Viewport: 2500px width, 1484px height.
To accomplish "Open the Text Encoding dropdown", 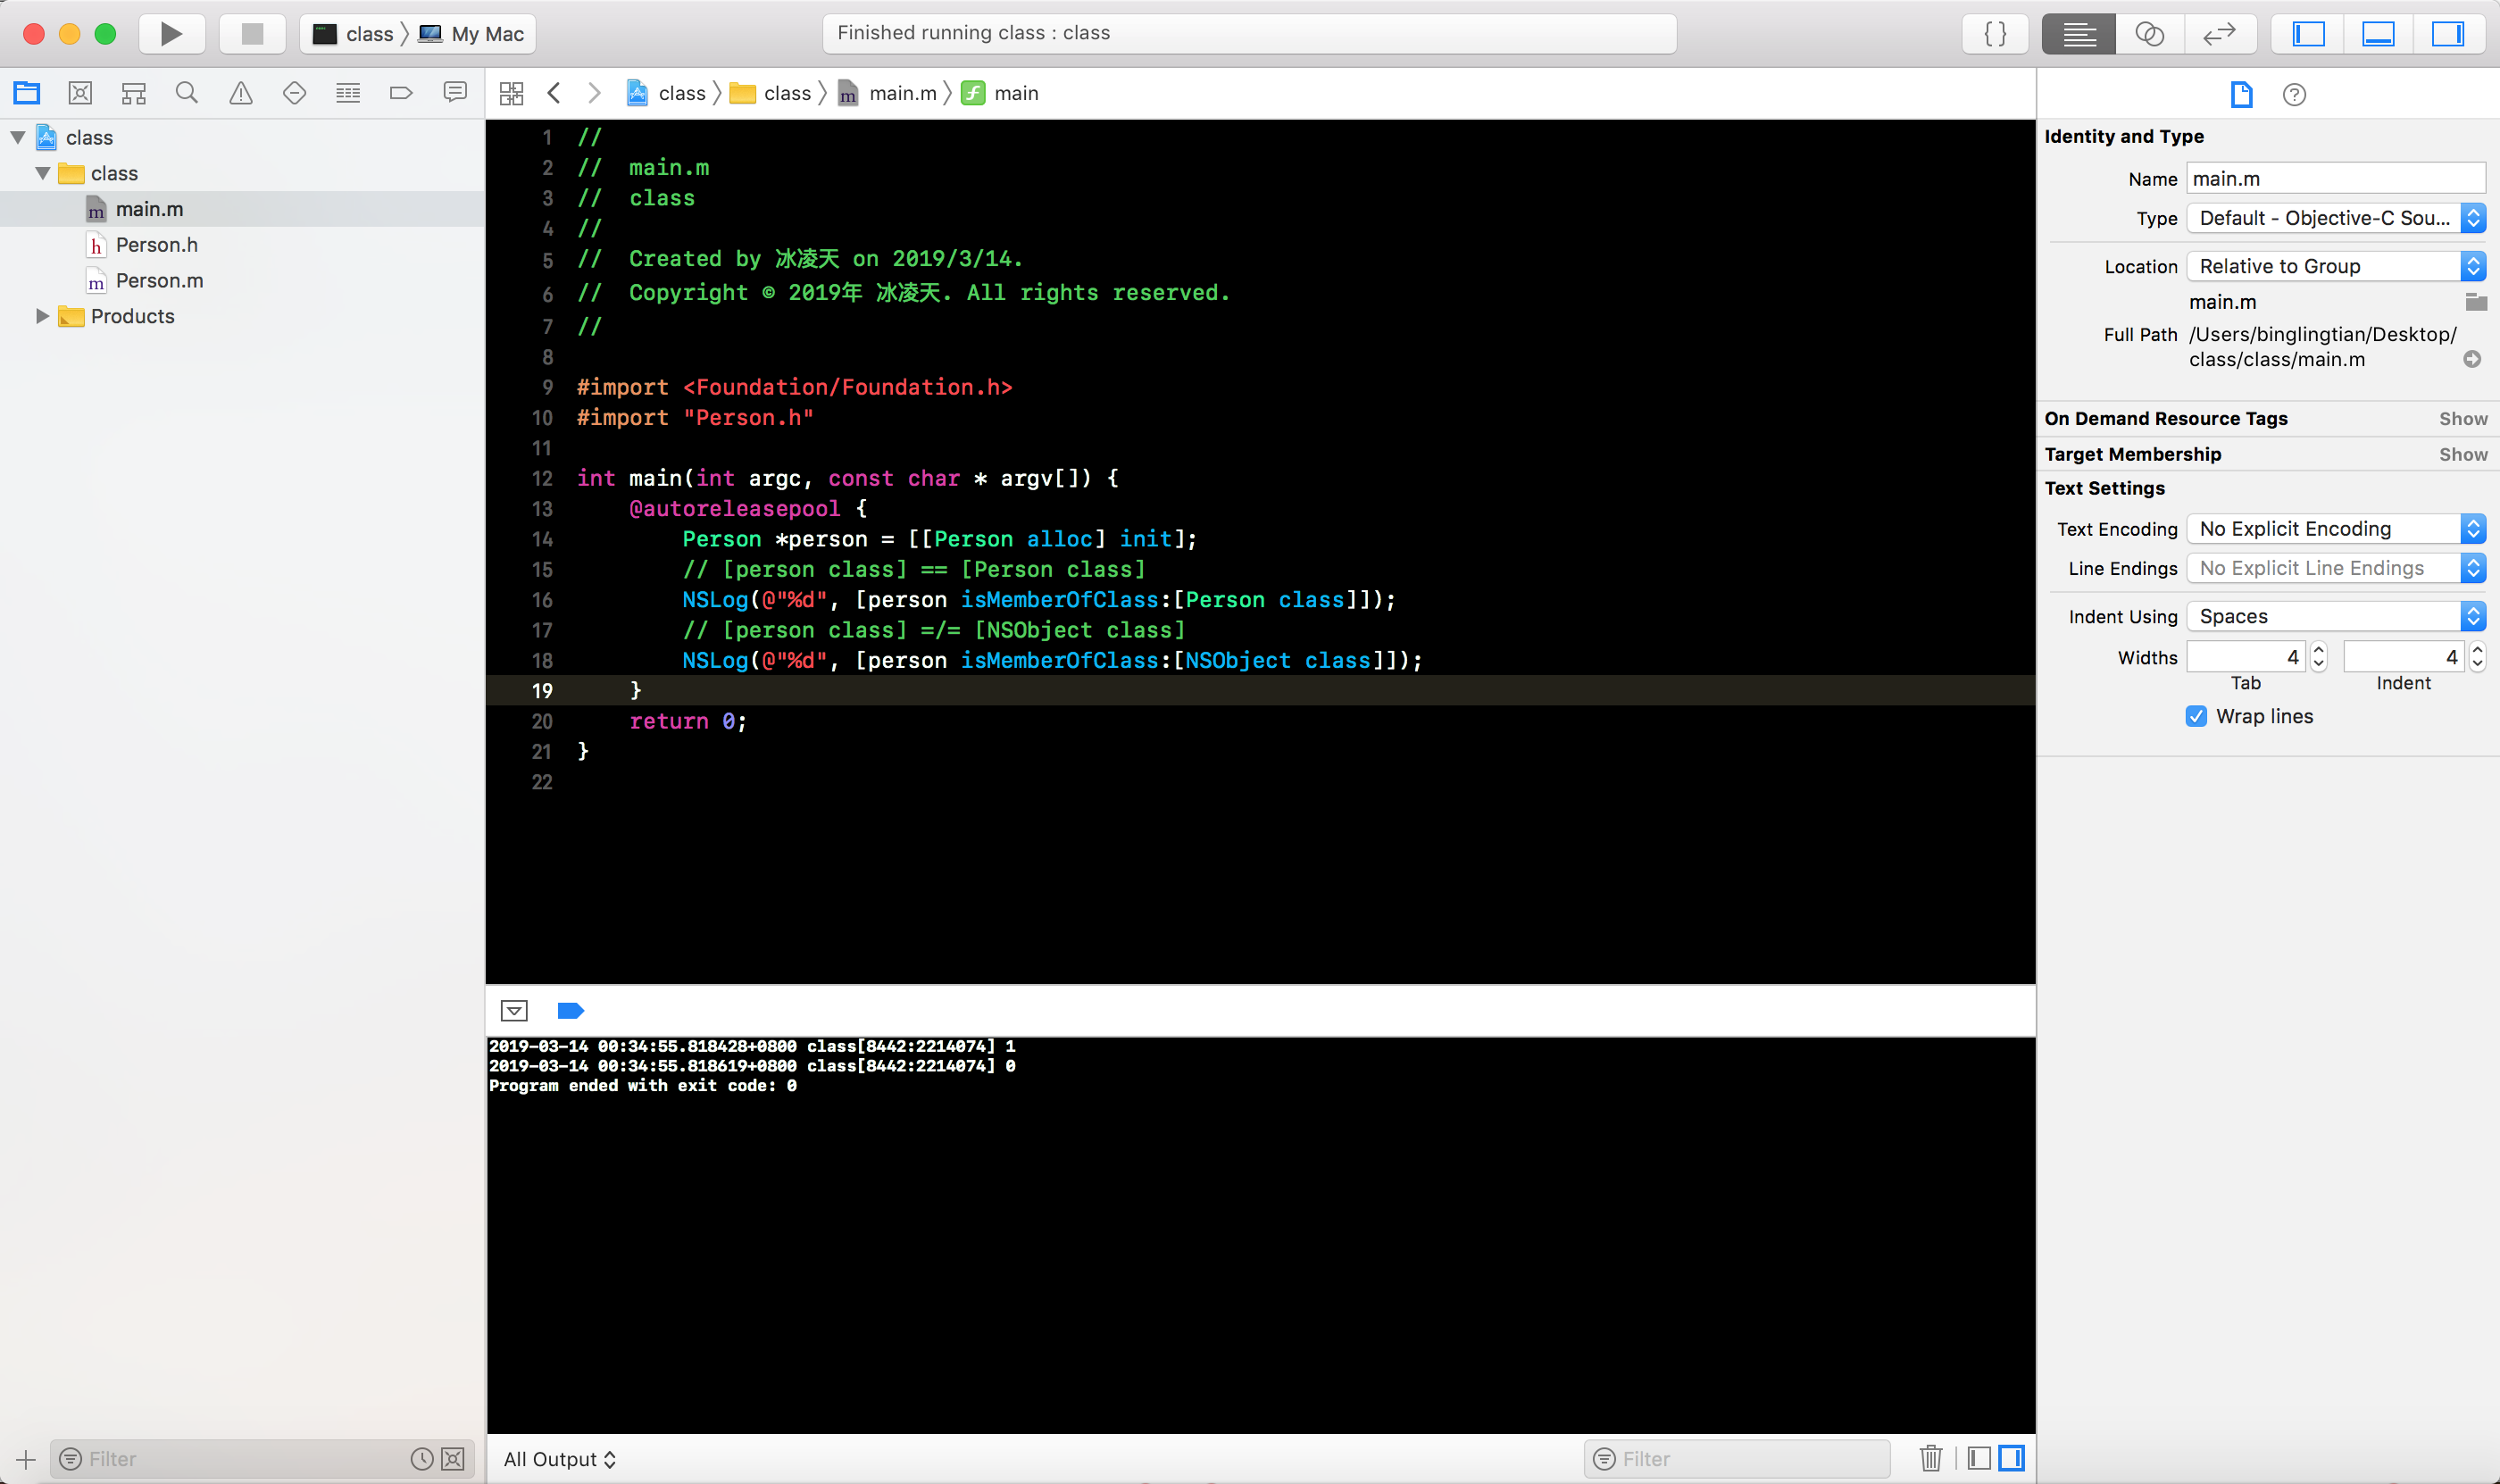I will click(x=2335, y=529).
